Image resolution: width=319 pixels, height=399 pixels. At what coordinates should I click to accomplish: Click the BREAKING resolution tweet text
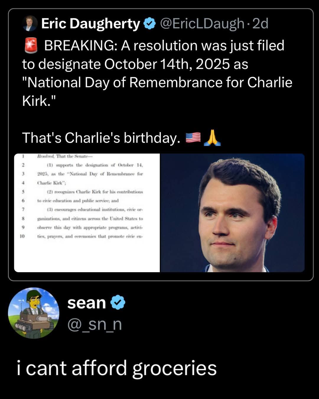point(157,73)
